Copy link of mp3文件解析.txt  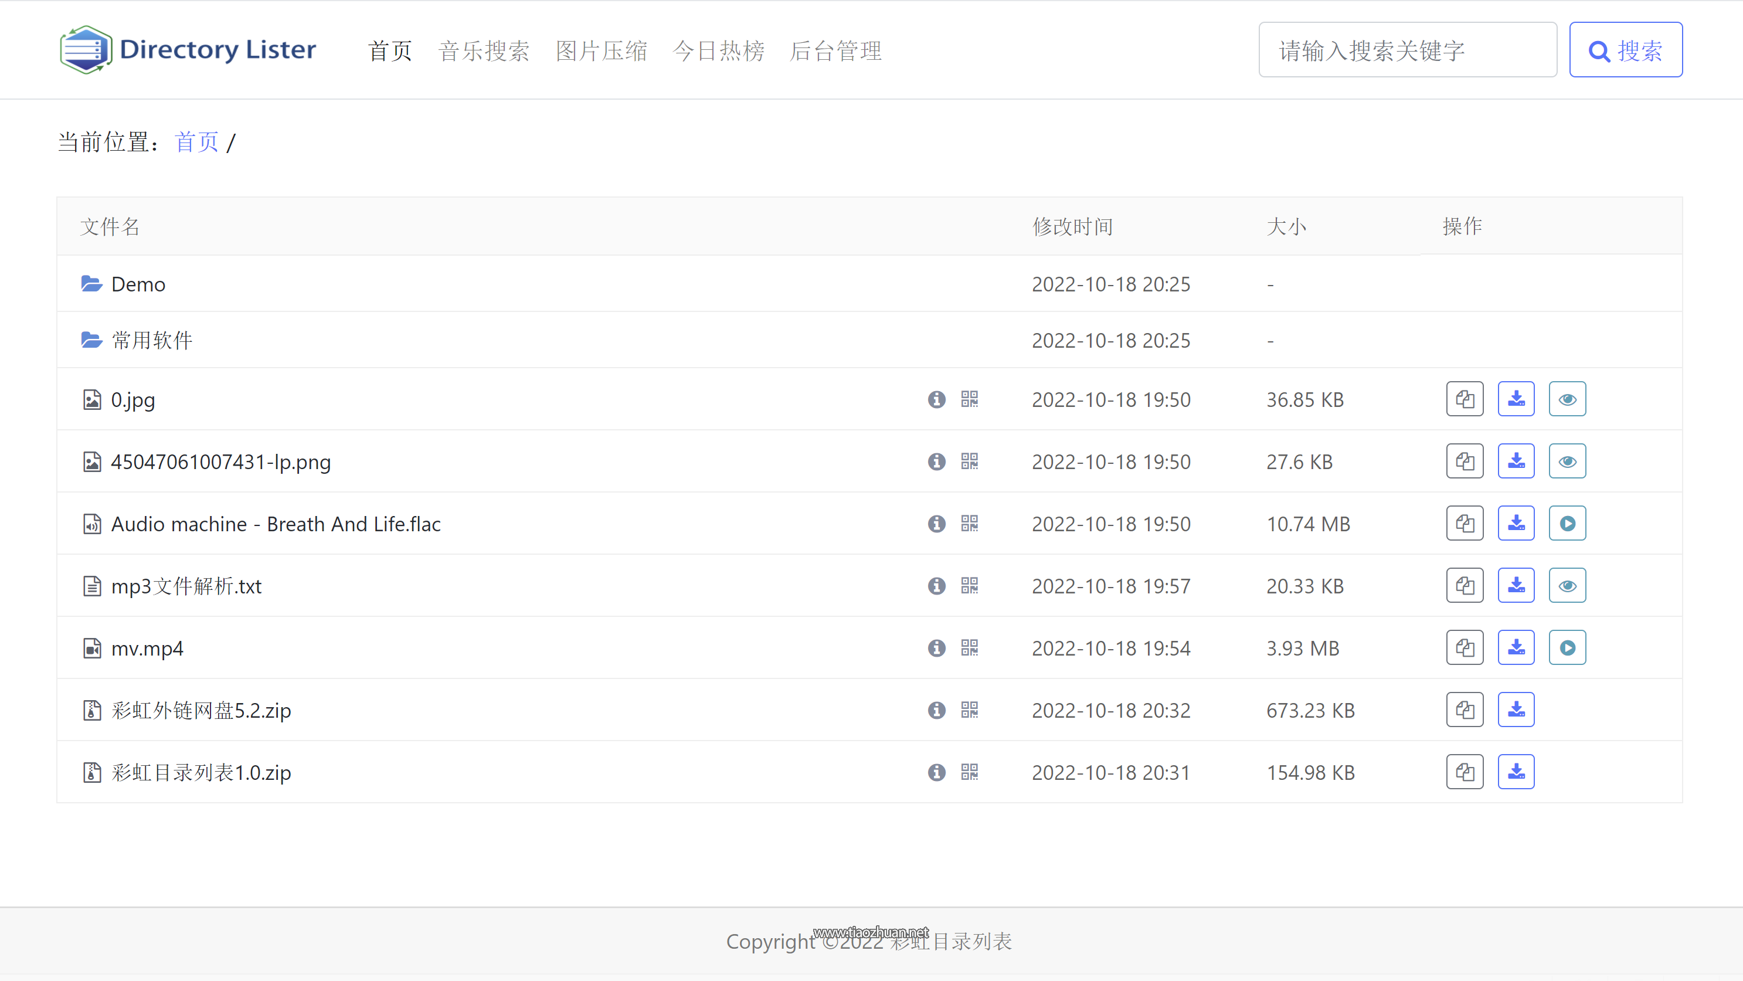[x=1465, y=586]
